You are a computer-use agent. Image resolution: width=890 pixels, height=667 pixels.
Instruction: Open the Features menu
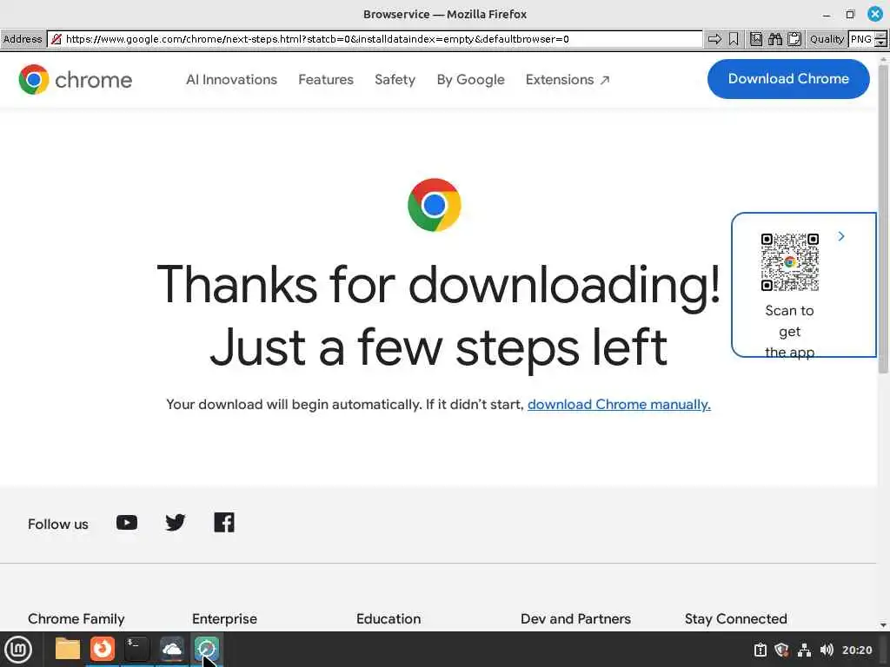tap(326, 79)
